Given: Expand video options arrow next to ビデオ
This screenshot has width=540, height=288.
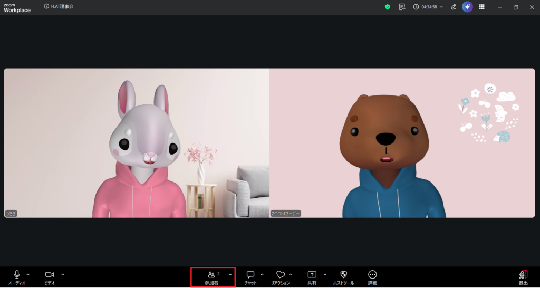Looking at the screenshot, I should click(x=63, y=274).
